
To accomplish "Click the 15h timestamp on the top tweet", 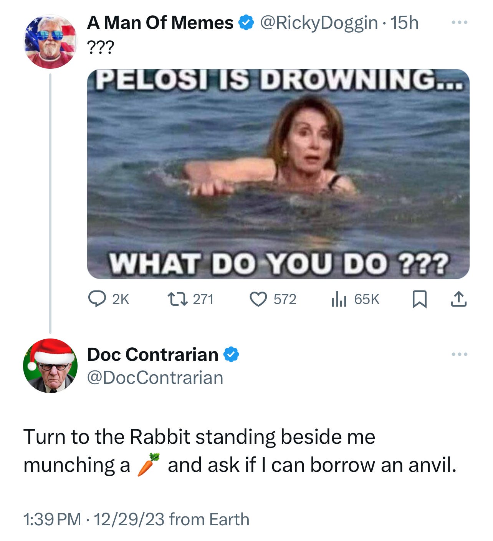I will (404, 23).
